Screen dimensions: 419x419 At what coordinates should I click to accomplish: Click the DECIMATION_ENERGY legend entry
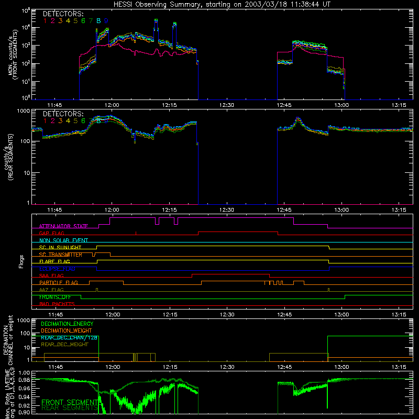click(x=67, y=324)
